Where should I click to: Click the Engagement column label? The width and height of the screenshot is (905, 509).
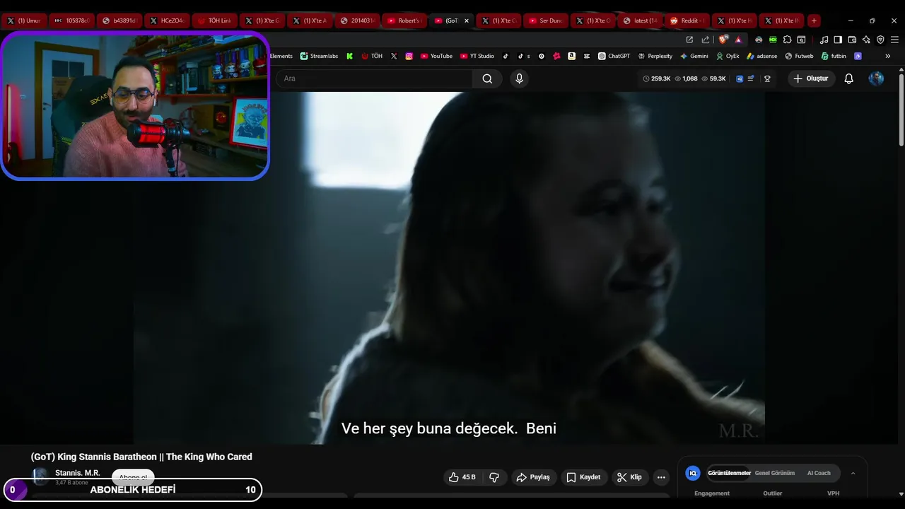pos(711,493)
